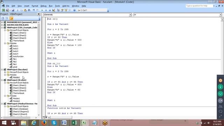Click the Copy icon in the toolbar
Viewport: 224px width, 126px height.
click(21, 10)
